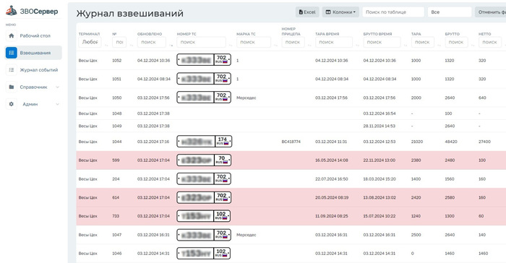This screenshot has width=506, height=263.
Task: Expand the Справочник chevron
Action: tap(57, 87)
